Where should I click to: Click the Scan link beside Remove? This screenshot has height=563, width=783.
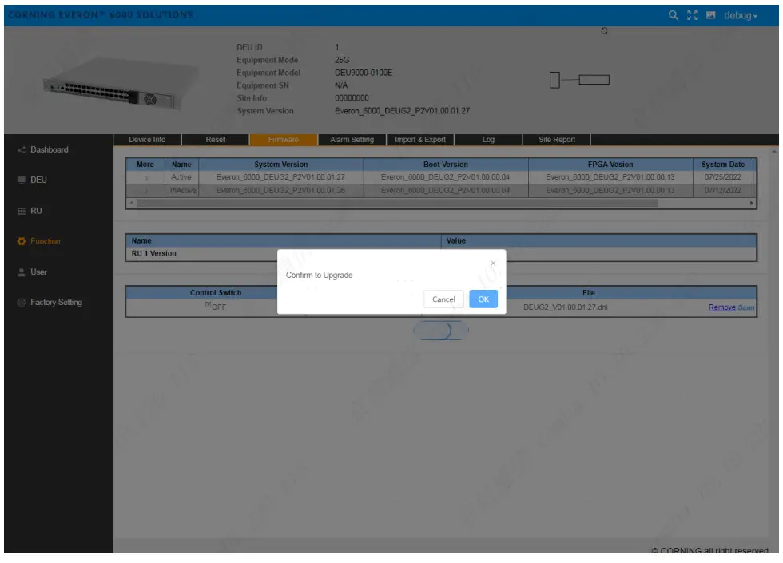tap(746, 308)
